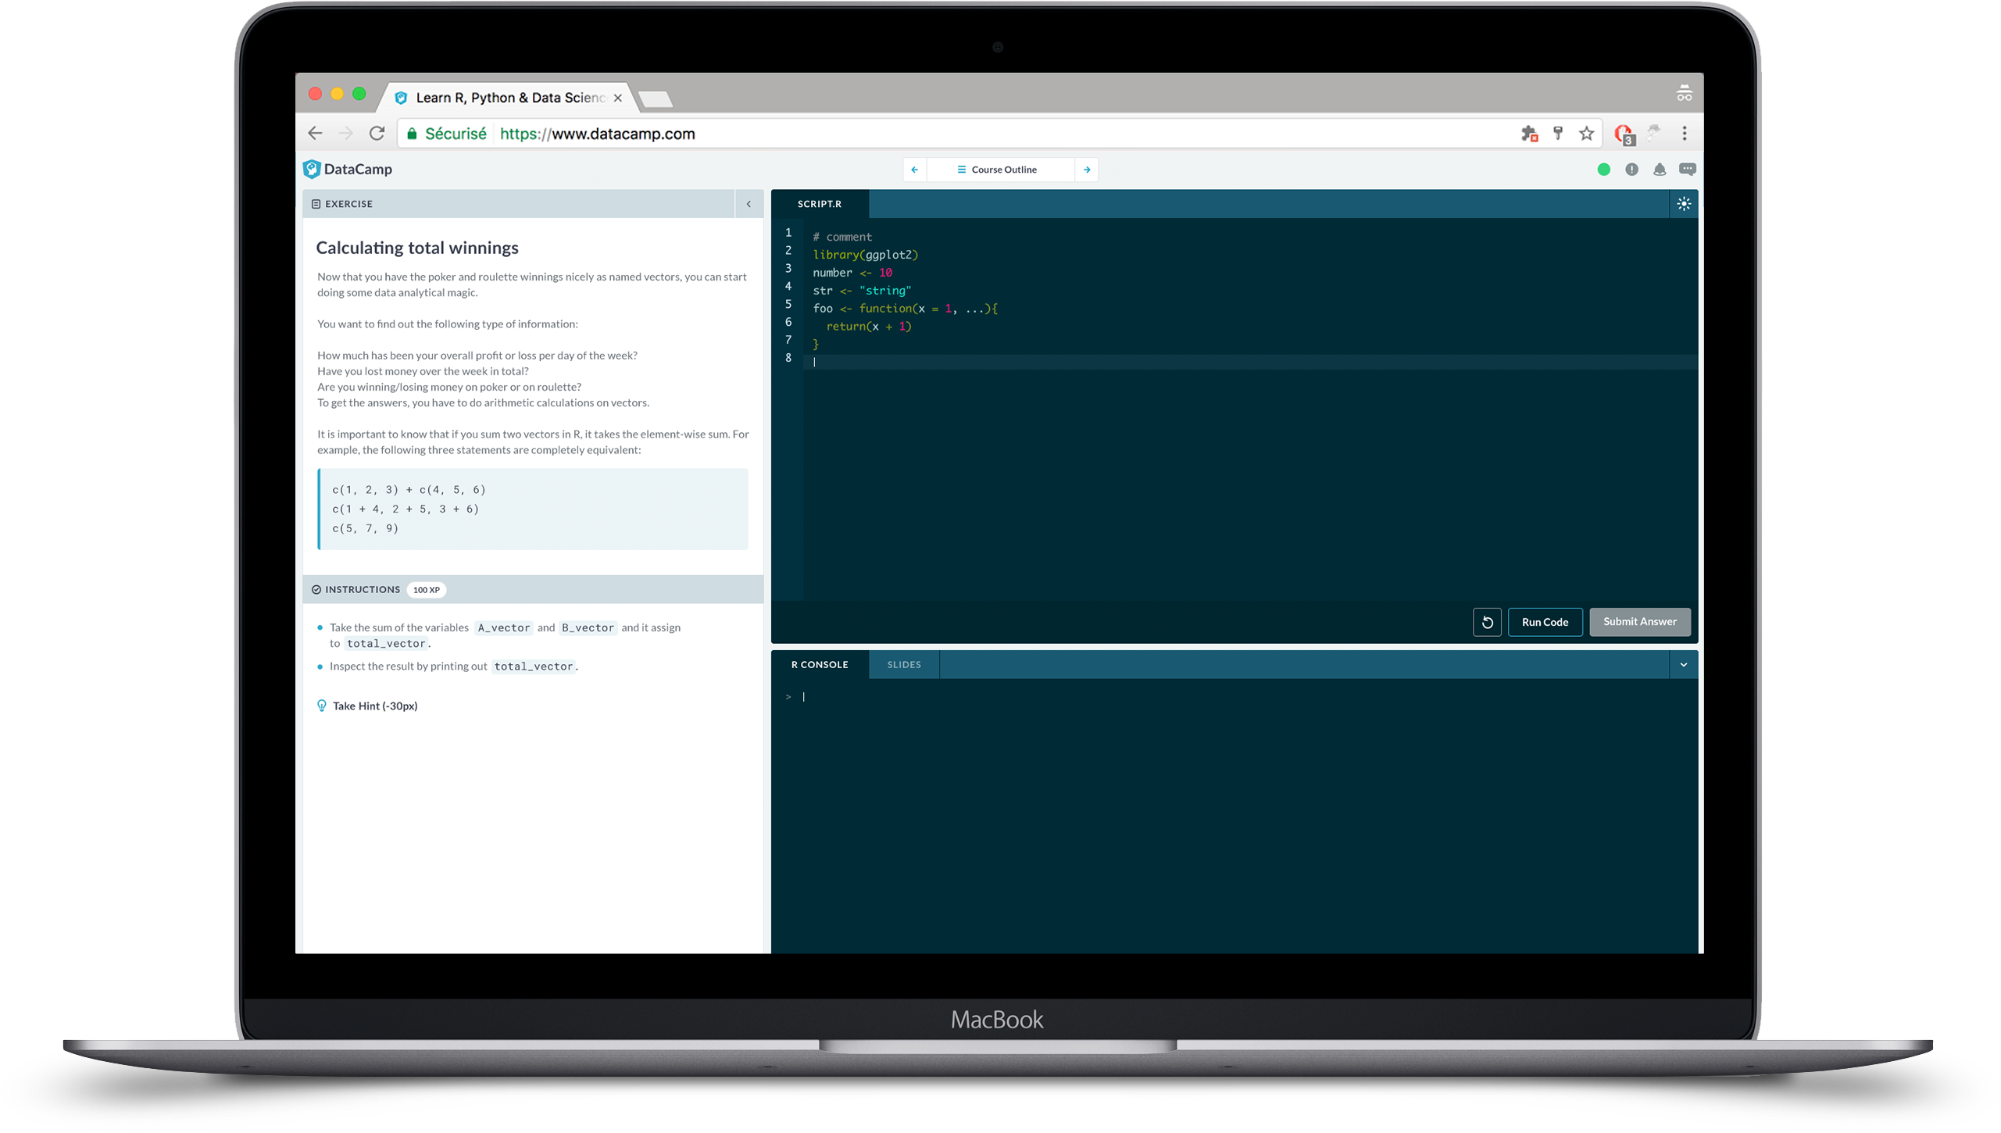Bookmark the page with the star icon
Viewport: 2001px width, 1133px height.
[1585, 134]
